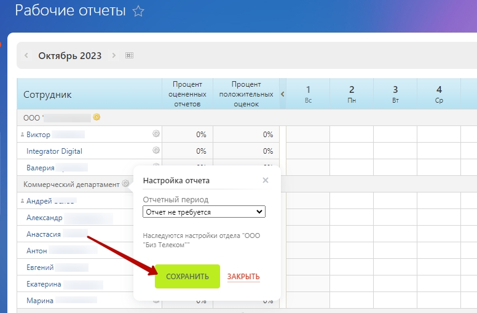Open the Отчетный период dropdown
This screenshot has height=313, width=477.
click(x=203, y=212)
